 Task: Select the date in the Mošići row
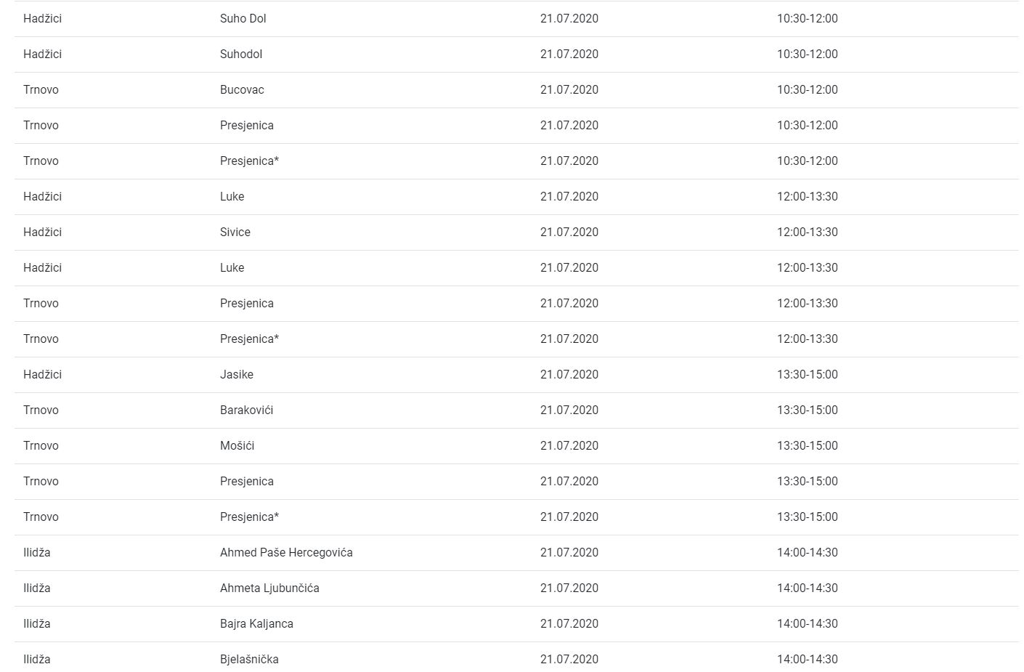pyautogui.click(x=569, y=446)
